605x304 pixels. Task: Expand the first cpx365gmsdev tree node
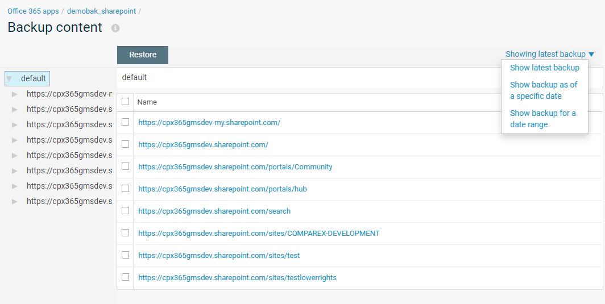(15, 94)
